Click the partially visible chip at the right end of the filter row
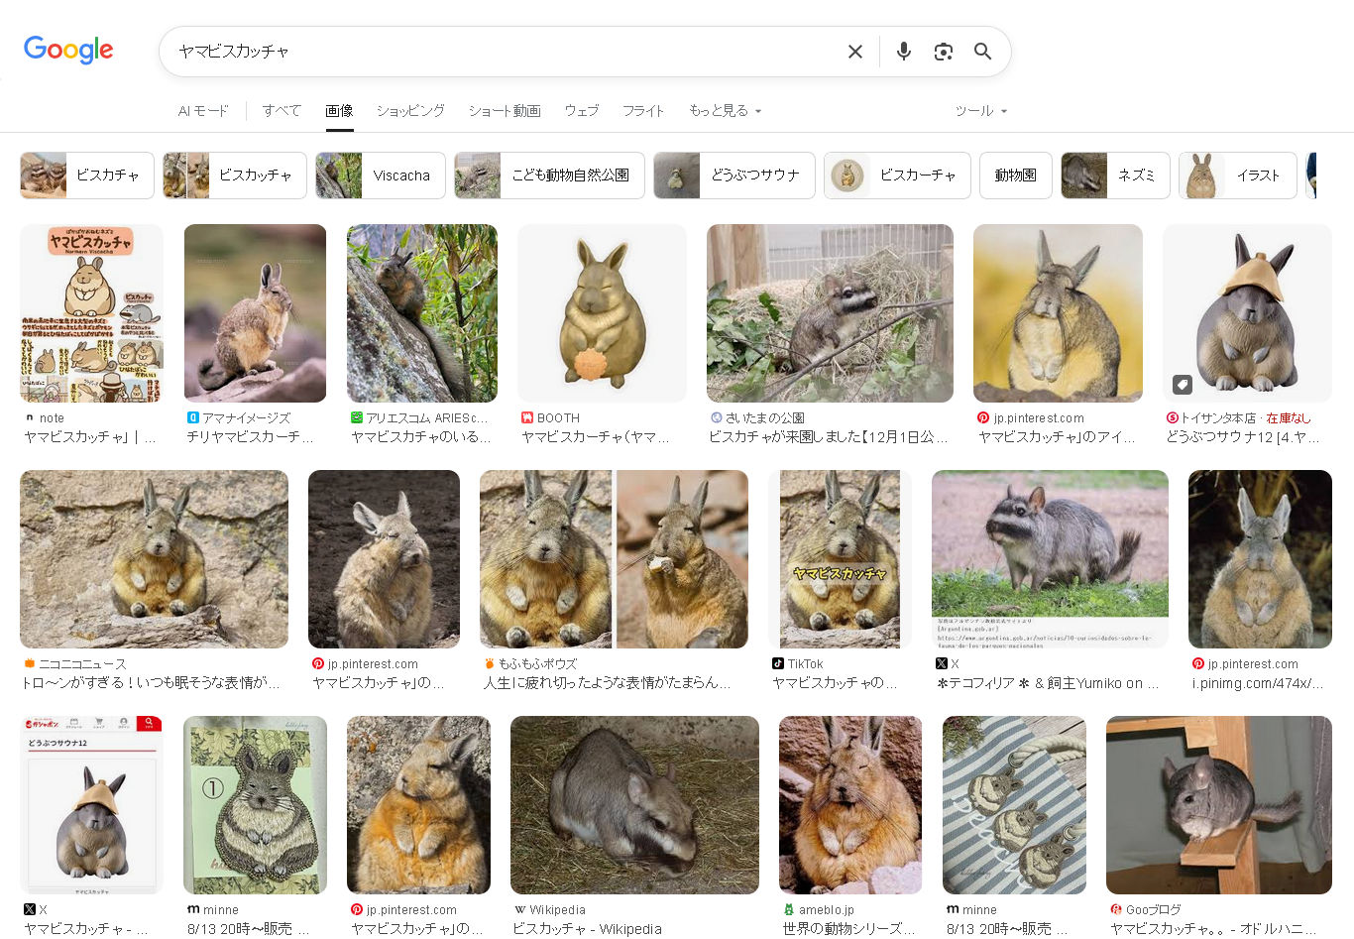This screenshot has height=939, width=1354. click(1311, 176)
